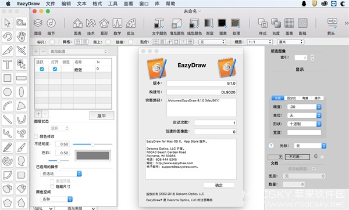349x210 pixels.
Task: Open the 纹理 texture tool
Action: (236, 27)
